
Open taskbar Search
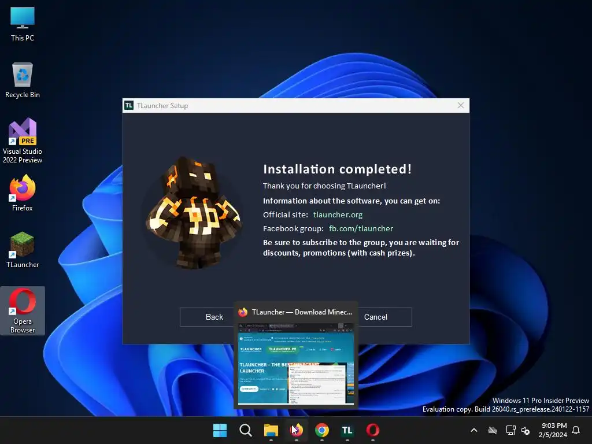(245, 430)
